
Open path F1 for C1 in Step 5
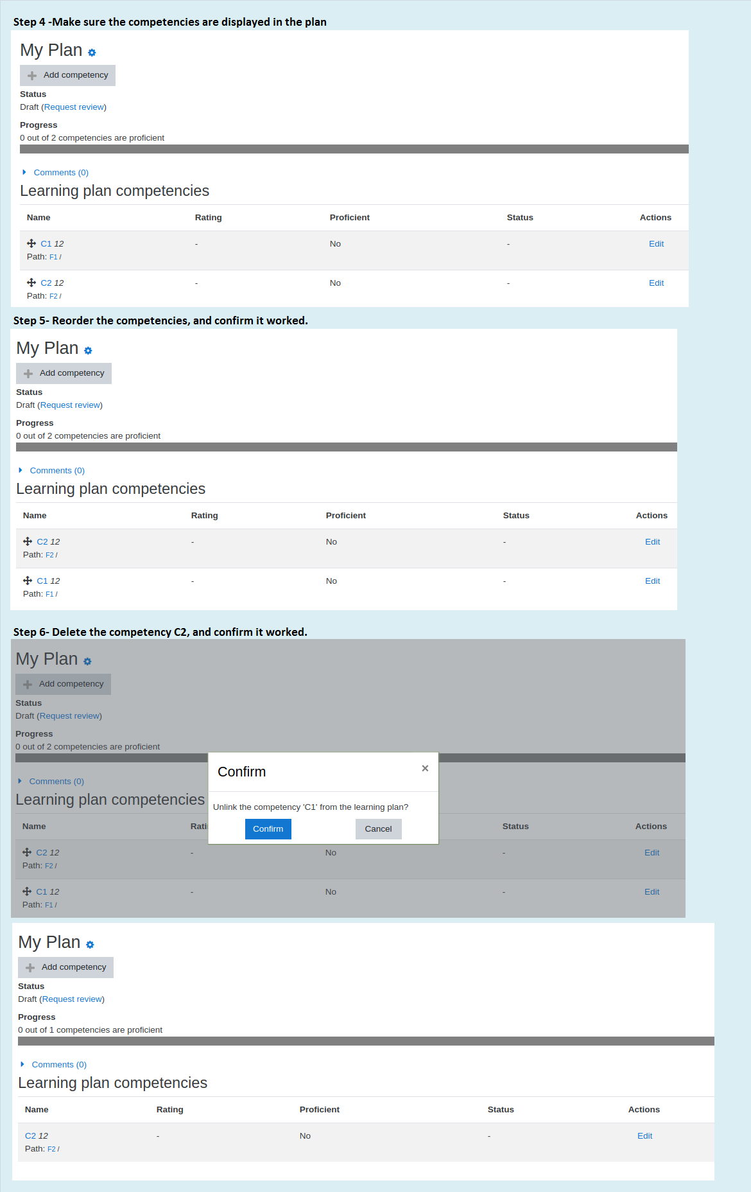point(49,594)
